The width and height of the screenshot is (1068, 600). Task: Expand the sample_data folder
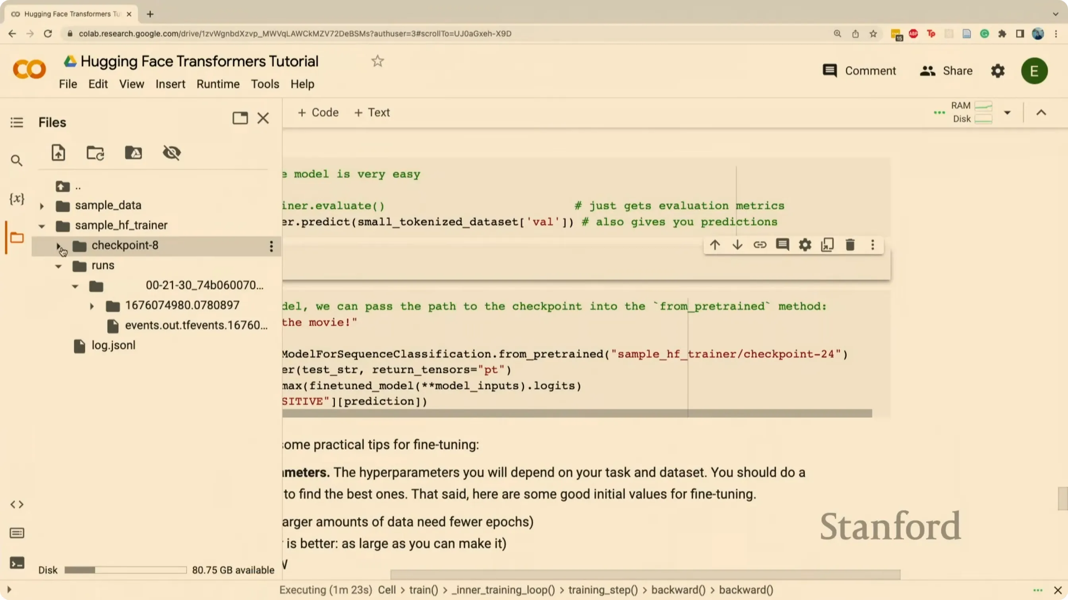41,206
